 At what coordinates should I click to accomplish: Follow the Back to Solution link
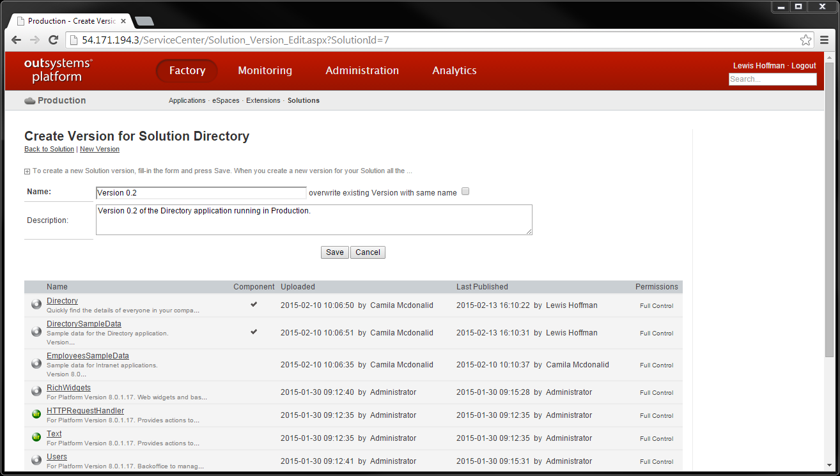49,149
